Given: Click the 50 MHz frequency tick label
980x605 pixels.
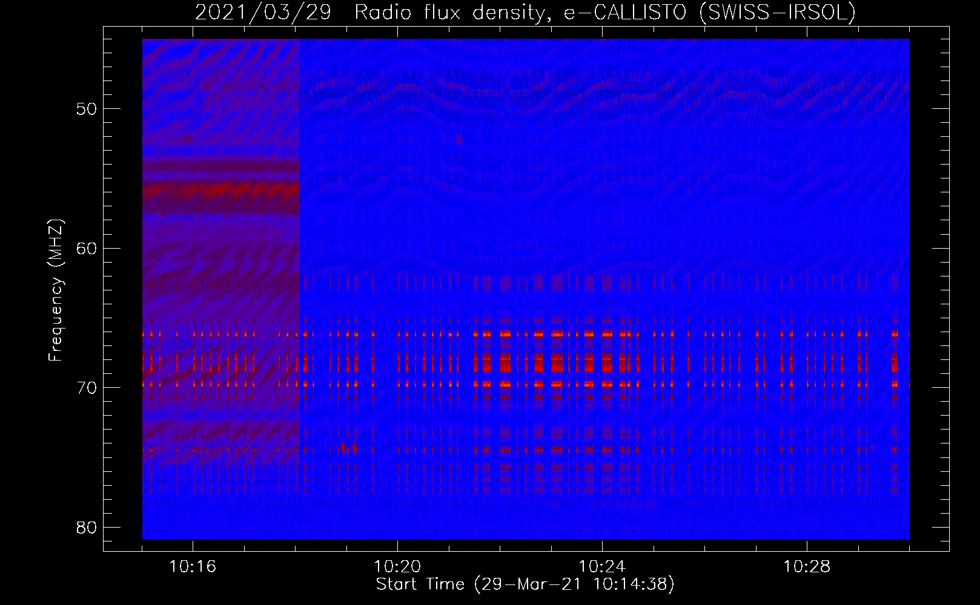Looking at the screenshot, I should (x=87, y=109).
